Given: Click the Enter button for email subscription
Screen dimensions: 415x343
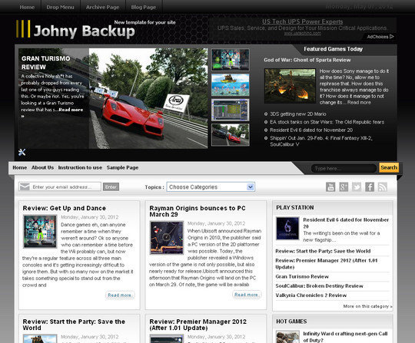Looking at the screenshot, I should pos(111,186).
